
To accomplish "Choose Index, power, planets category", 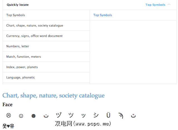I will pos(22,67).
